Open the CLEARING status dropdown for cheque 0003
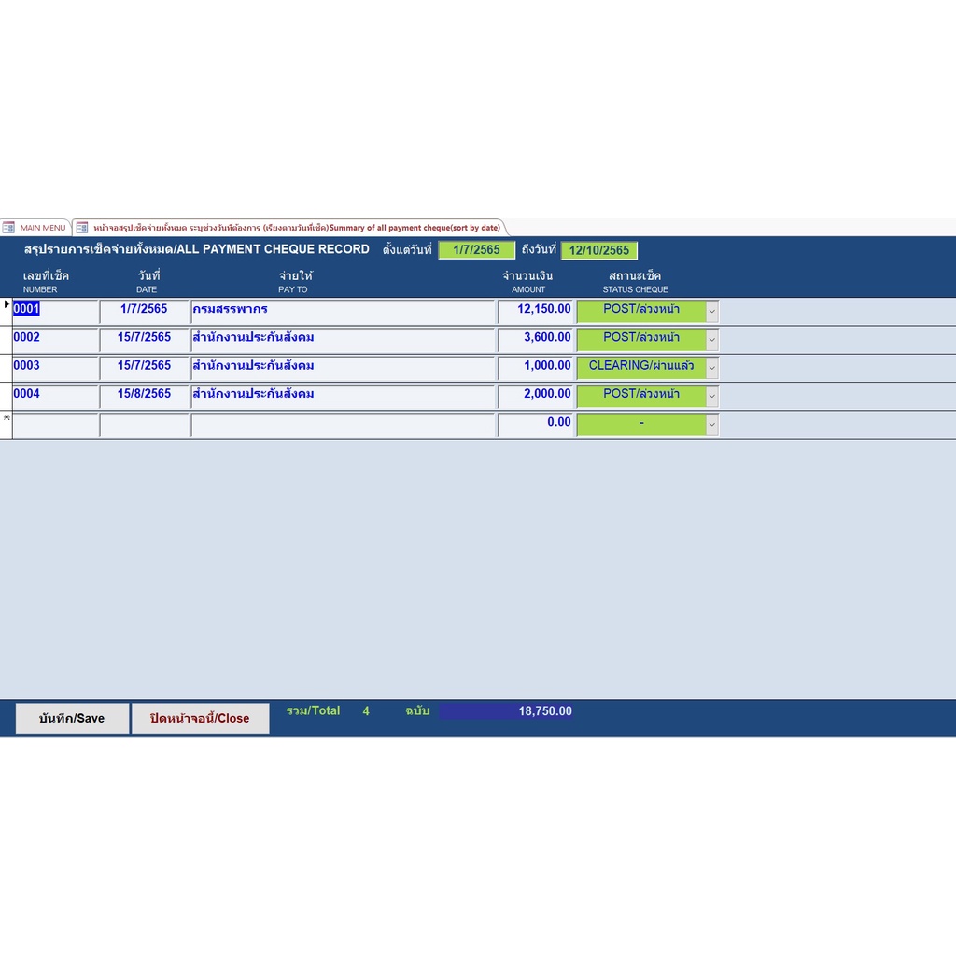 711,367
